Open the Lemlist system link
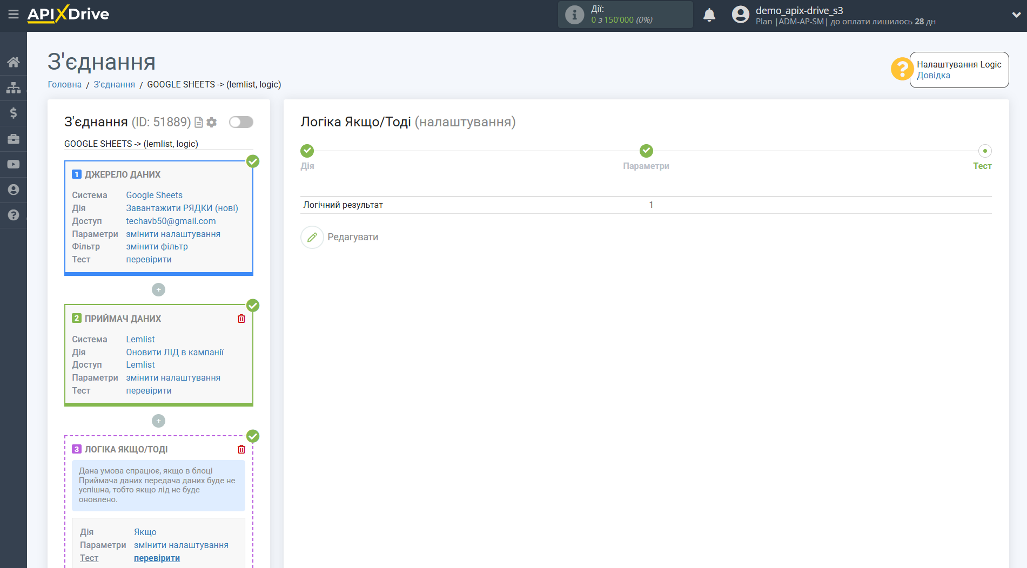Screen dimensions: 1027x568 tap(140, 340)
